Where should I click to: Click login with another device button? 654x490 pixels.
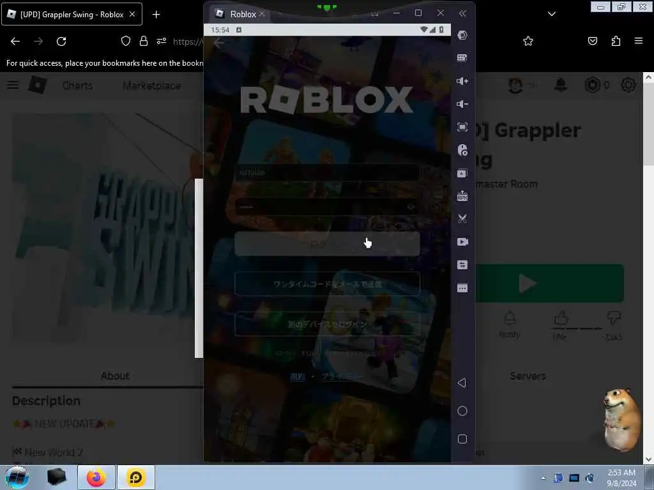click(327, 323)
